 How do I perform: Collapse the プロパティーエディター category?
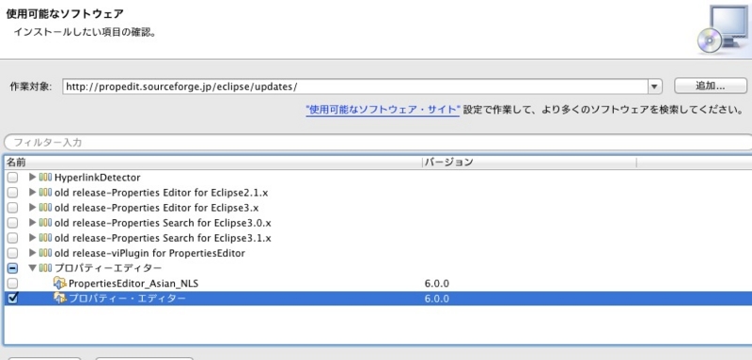[33, 268]
